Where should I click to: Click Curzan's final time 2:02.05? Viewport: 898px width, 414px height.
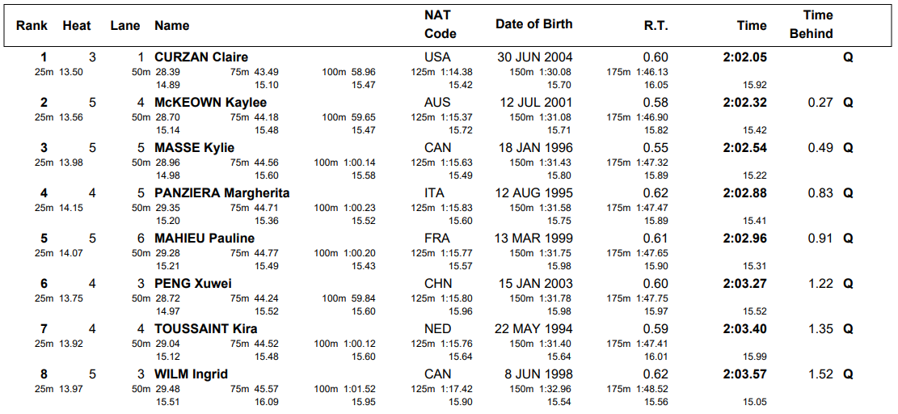pos(744,57)
